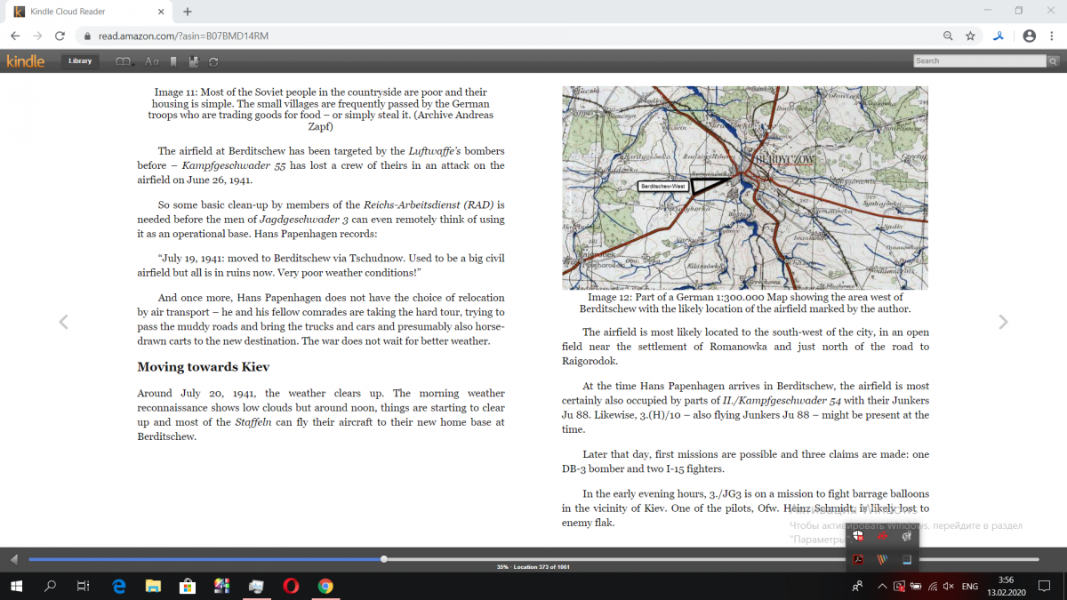Viewport: 1067px width, 600px height.
Task: Click inside the Kindle Search field
Action: [x=978, y=60]
